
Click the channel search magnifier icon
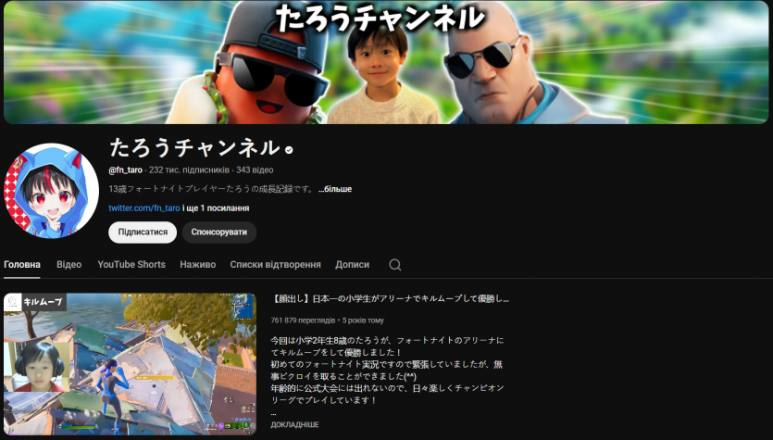click(395, 265)
